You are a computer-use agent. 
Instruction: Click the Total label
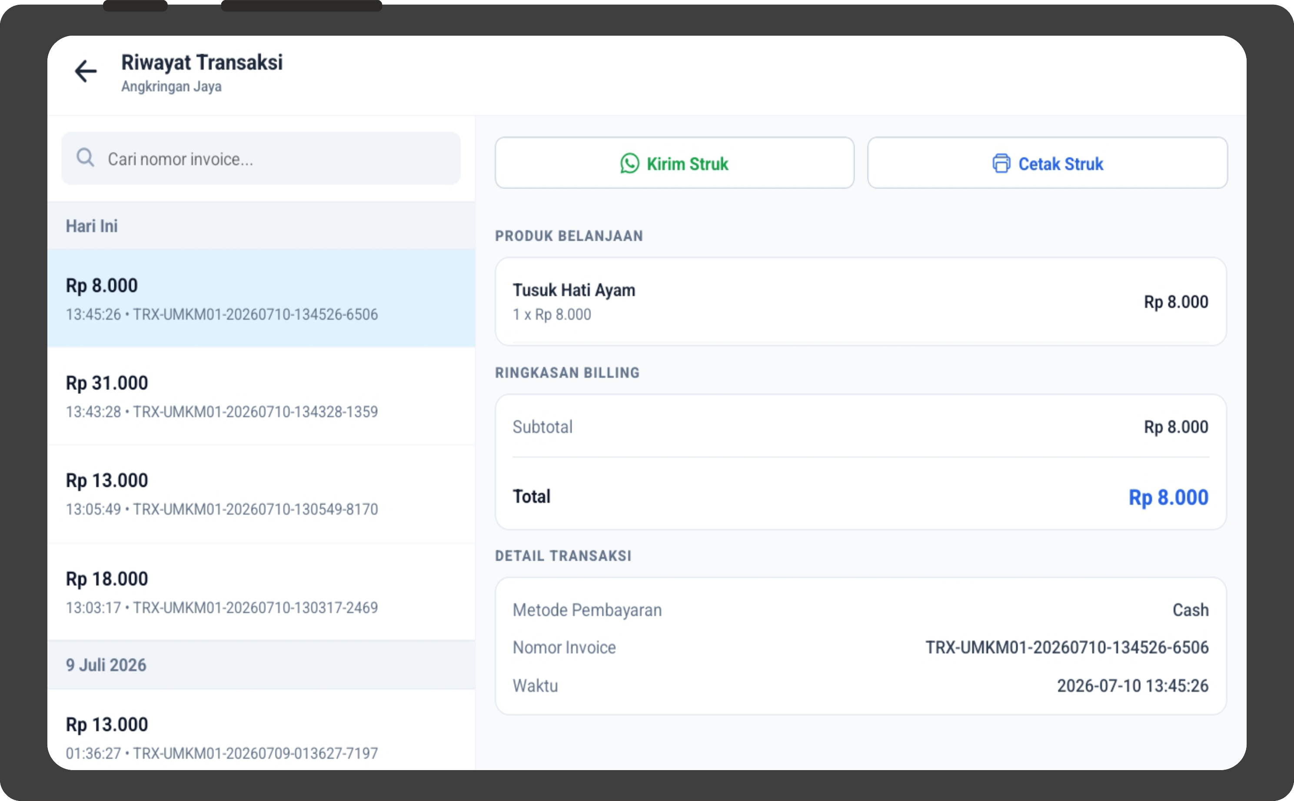coord(531,496)
